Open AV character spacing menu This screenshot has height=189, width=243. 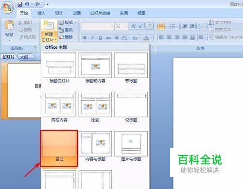125,38
